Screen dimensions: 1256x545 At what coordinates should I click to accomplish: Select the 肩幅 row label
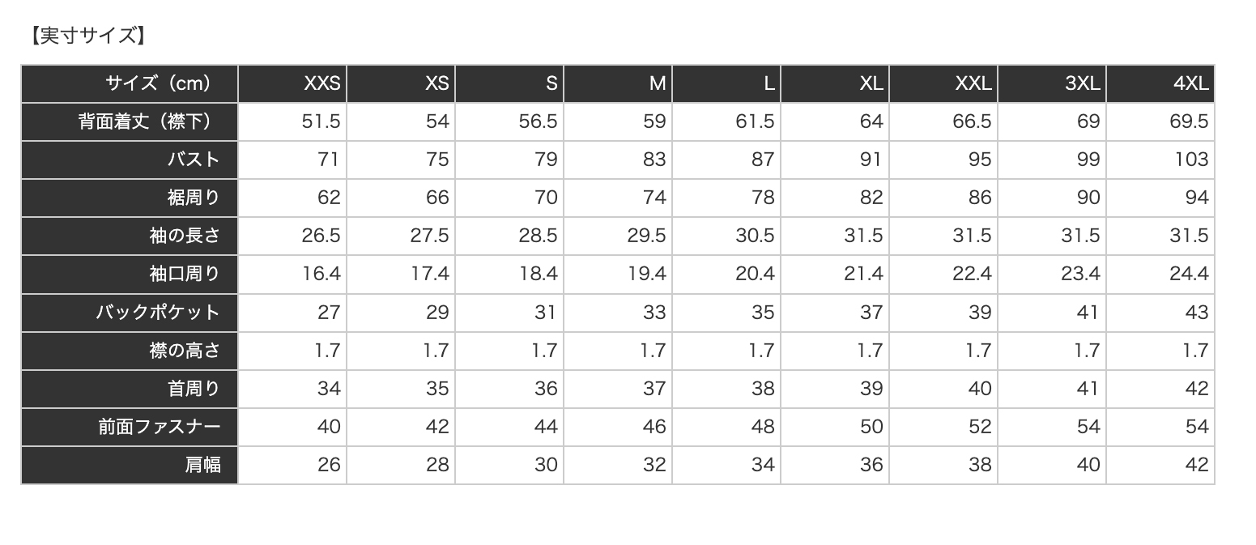coord(202,464)
